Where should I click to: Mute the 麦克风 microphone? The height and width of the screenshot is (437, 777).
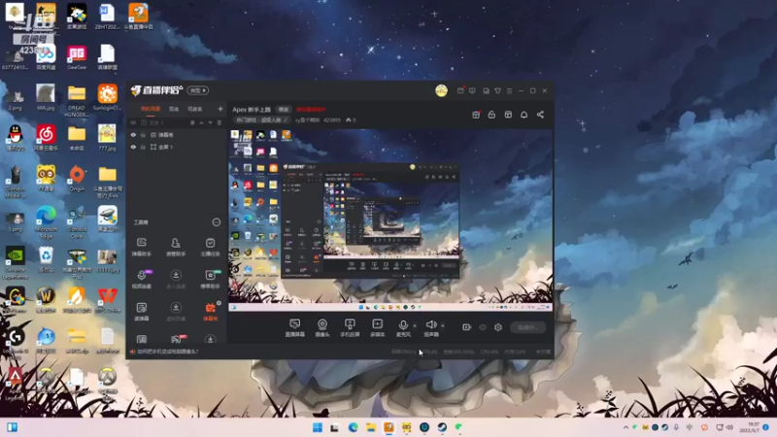[403, 328]
